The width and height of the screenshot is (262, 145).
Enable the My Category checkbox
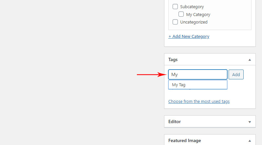tap(181, 14)
